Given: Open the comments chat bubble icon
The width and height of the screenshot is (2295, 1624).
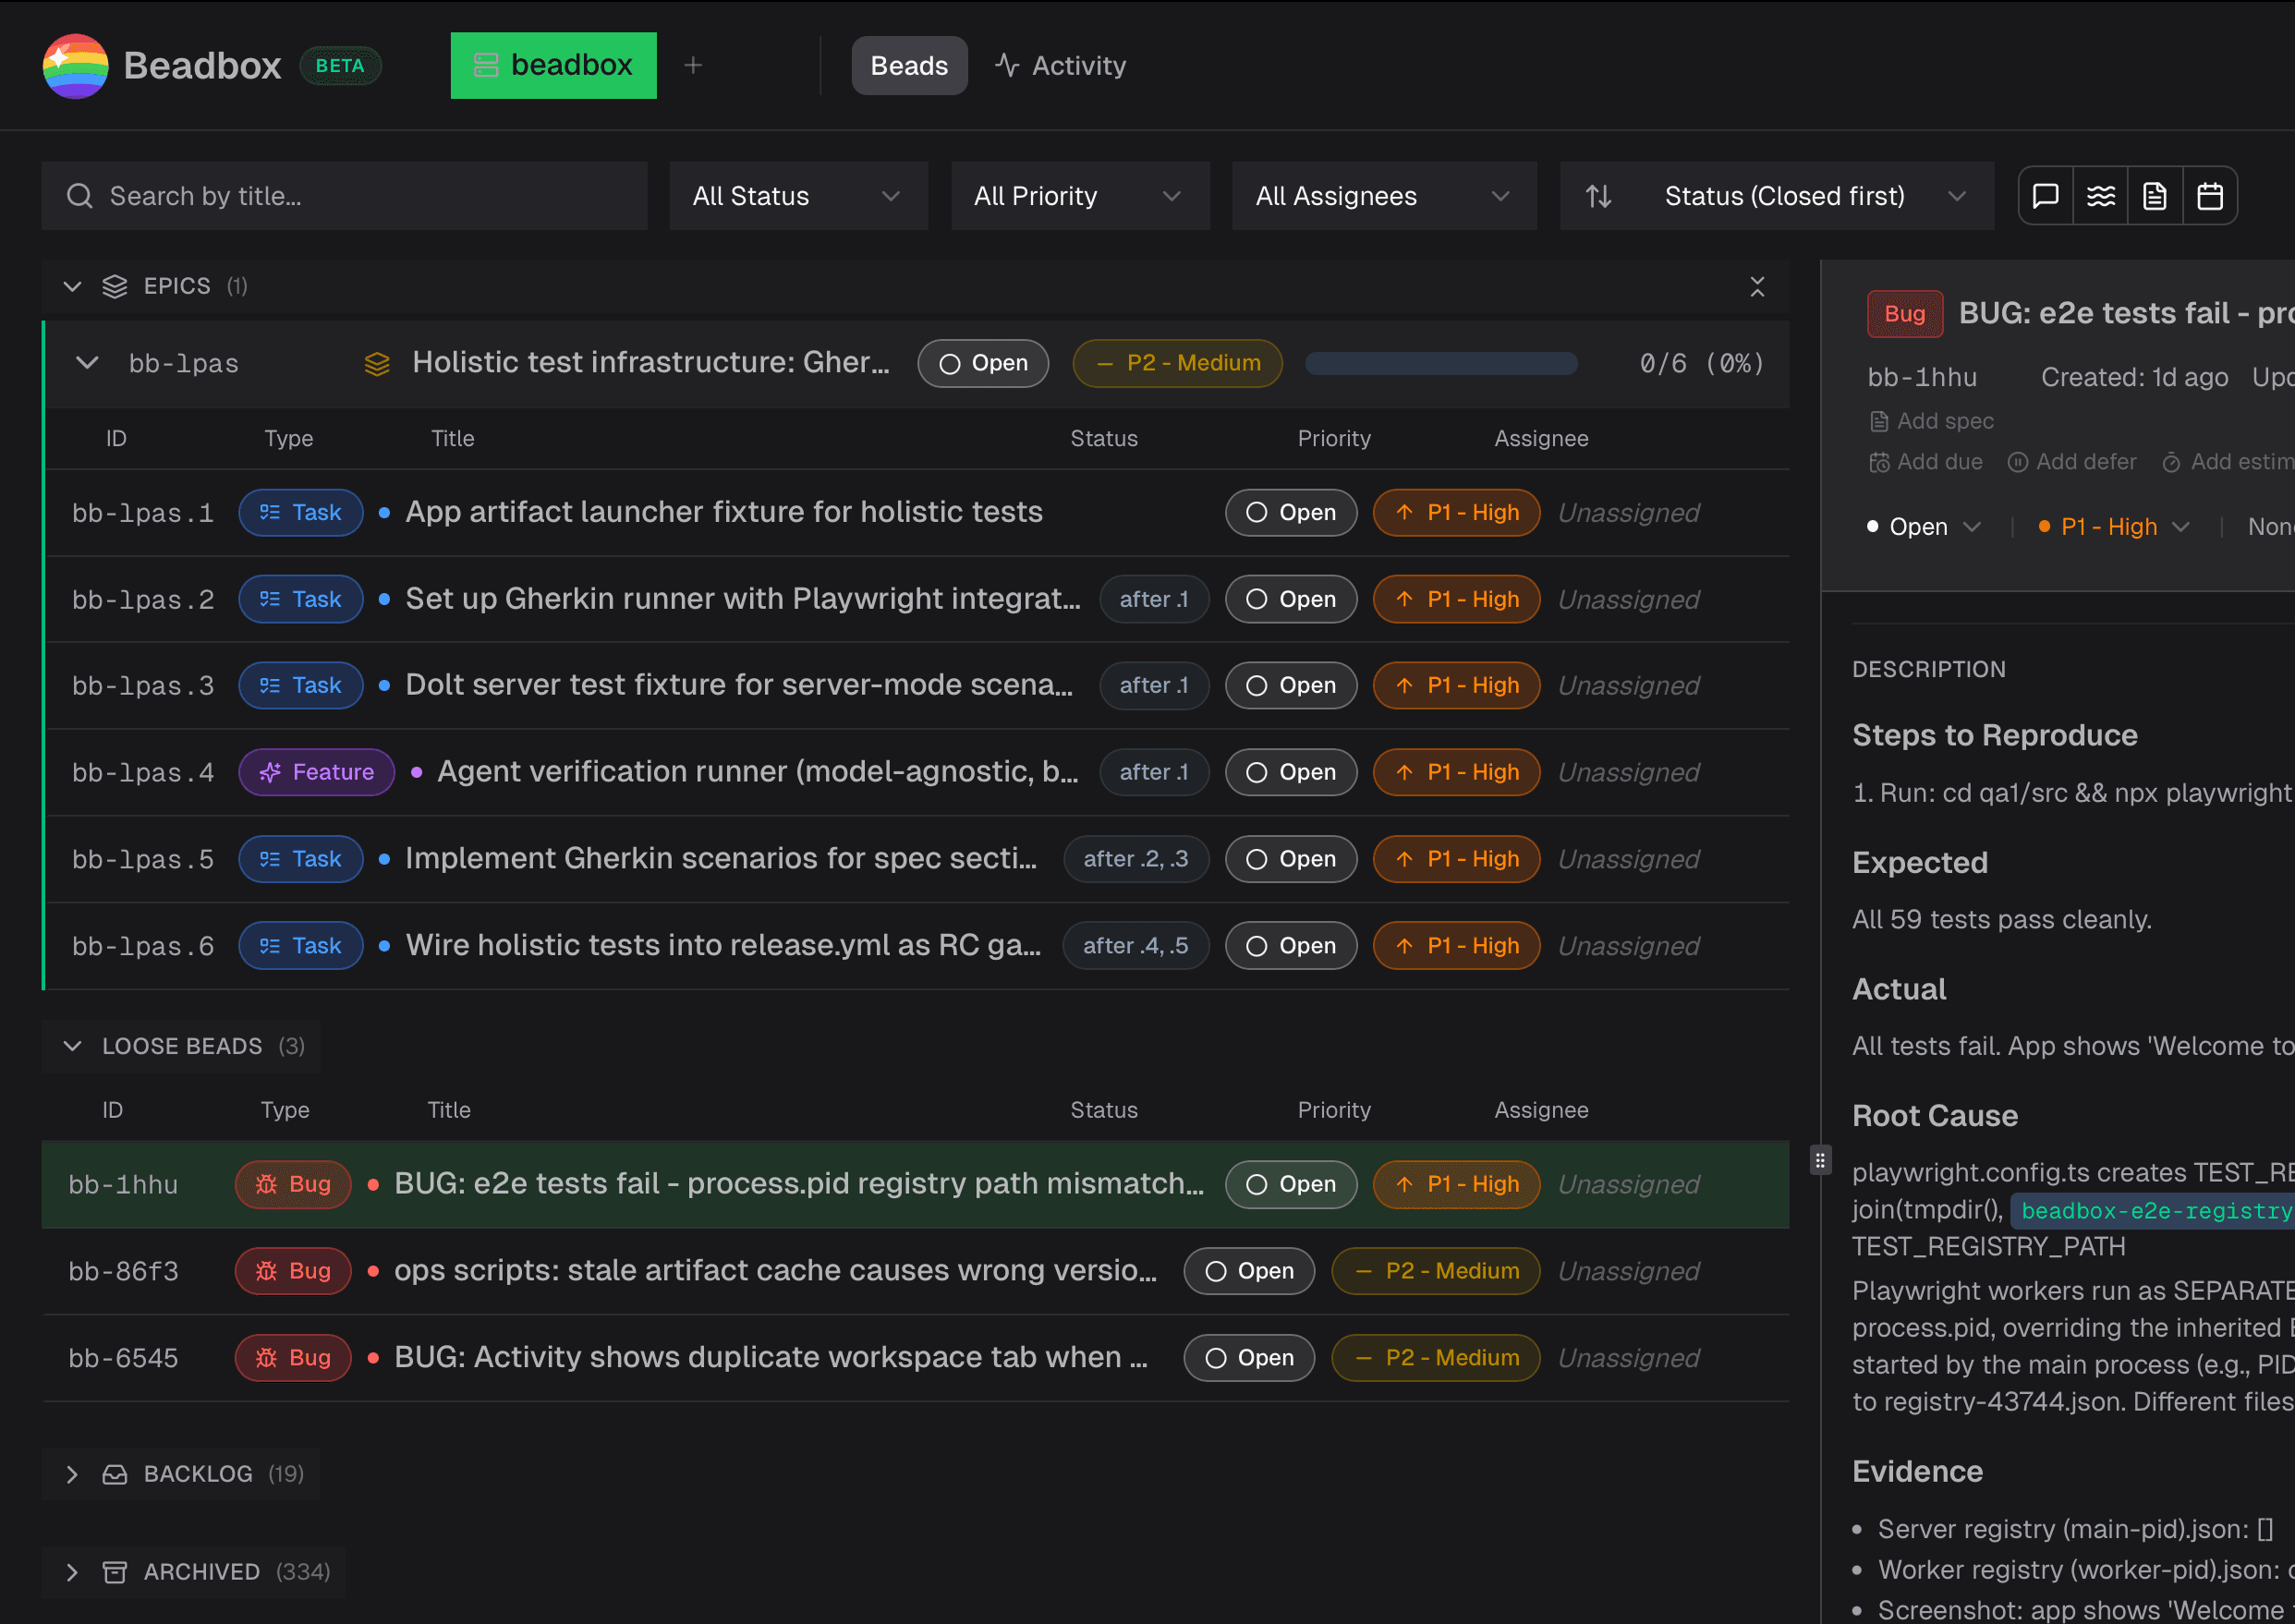Looking at the screenshot, I should 2044,195.
